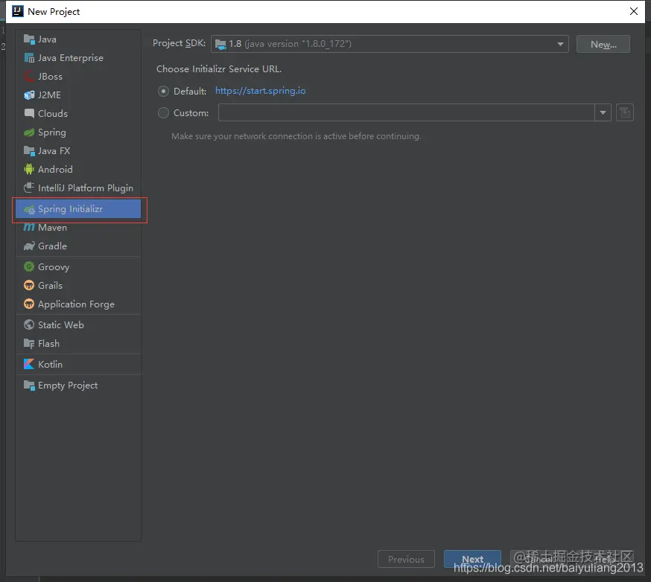The width and height of the screenshot is (651, 582).
Task: Select the Flash label
Action: coord(48,344)
